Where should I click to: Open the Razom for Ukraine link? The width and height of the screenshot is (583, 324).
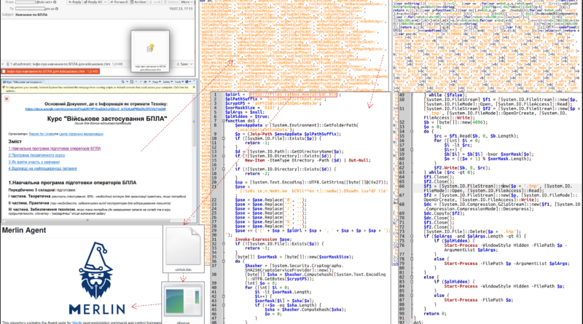42,134
